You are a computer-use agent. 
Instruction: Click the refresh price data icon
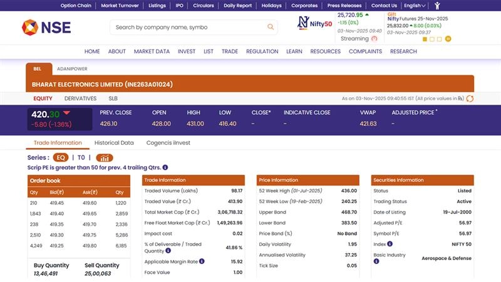pos(470,98)
